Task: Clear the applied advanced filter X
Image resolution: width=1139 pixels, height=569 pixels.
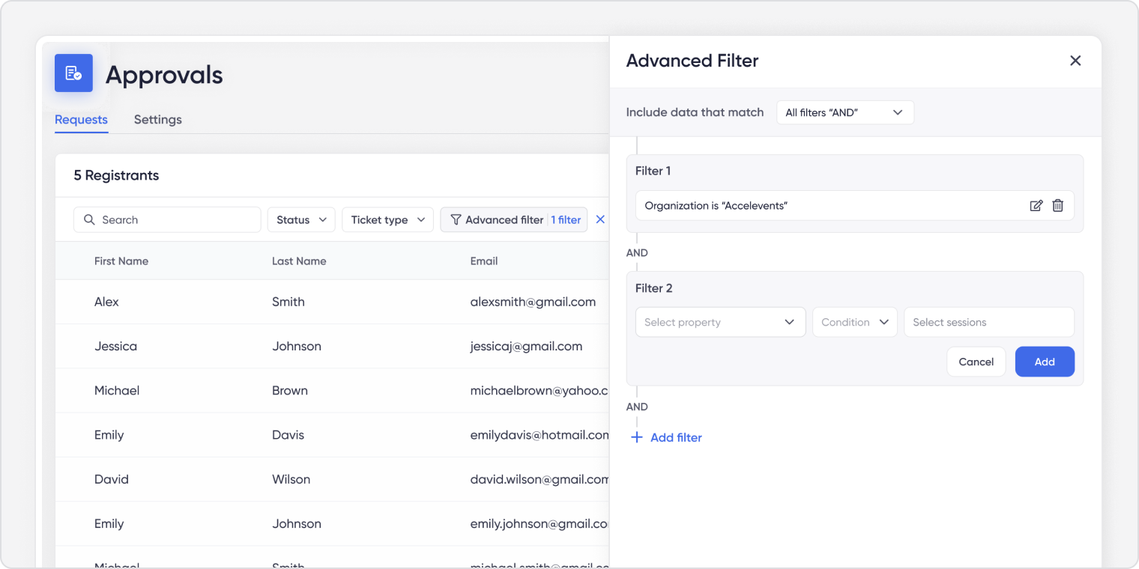Action: [600, 219]
